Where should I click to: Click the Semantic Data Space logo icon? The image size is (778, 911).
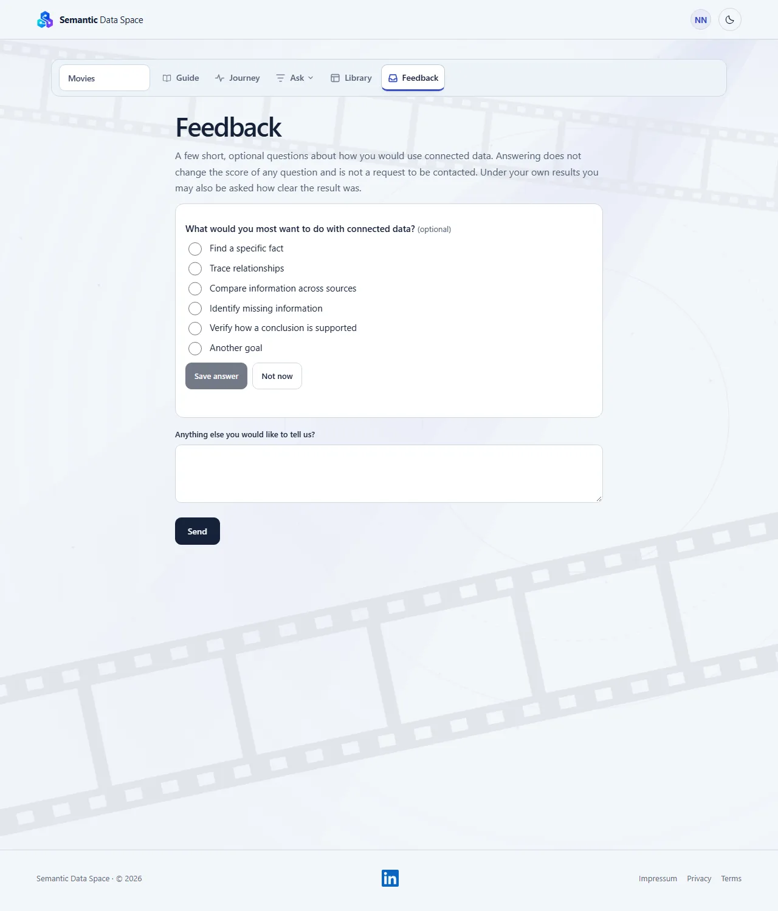click(x=45, y=19)
